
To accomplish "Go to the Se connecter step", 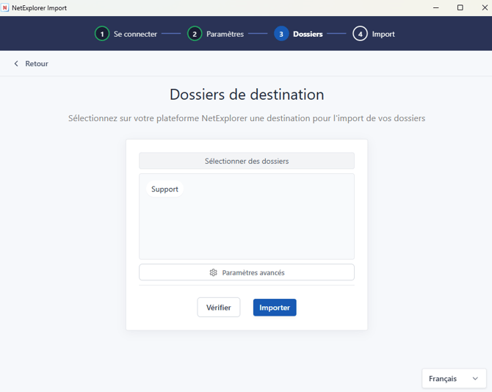I will 135,34.
